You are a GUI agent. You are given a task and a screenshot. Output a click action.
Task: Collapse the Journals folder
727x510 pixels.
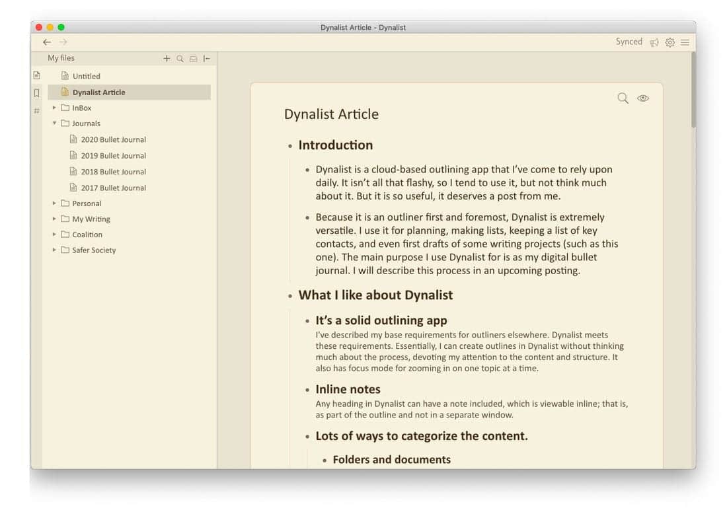(54, 124)
